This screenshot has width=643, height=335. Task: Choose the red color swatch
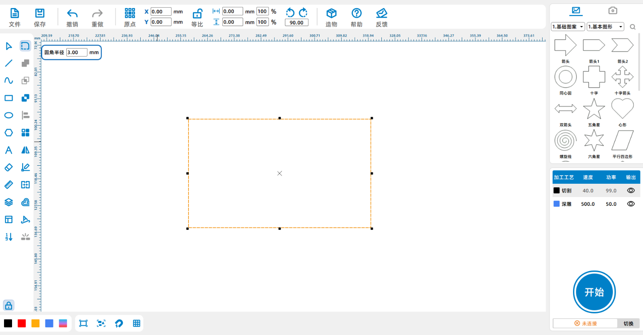(x=22, y=323)
